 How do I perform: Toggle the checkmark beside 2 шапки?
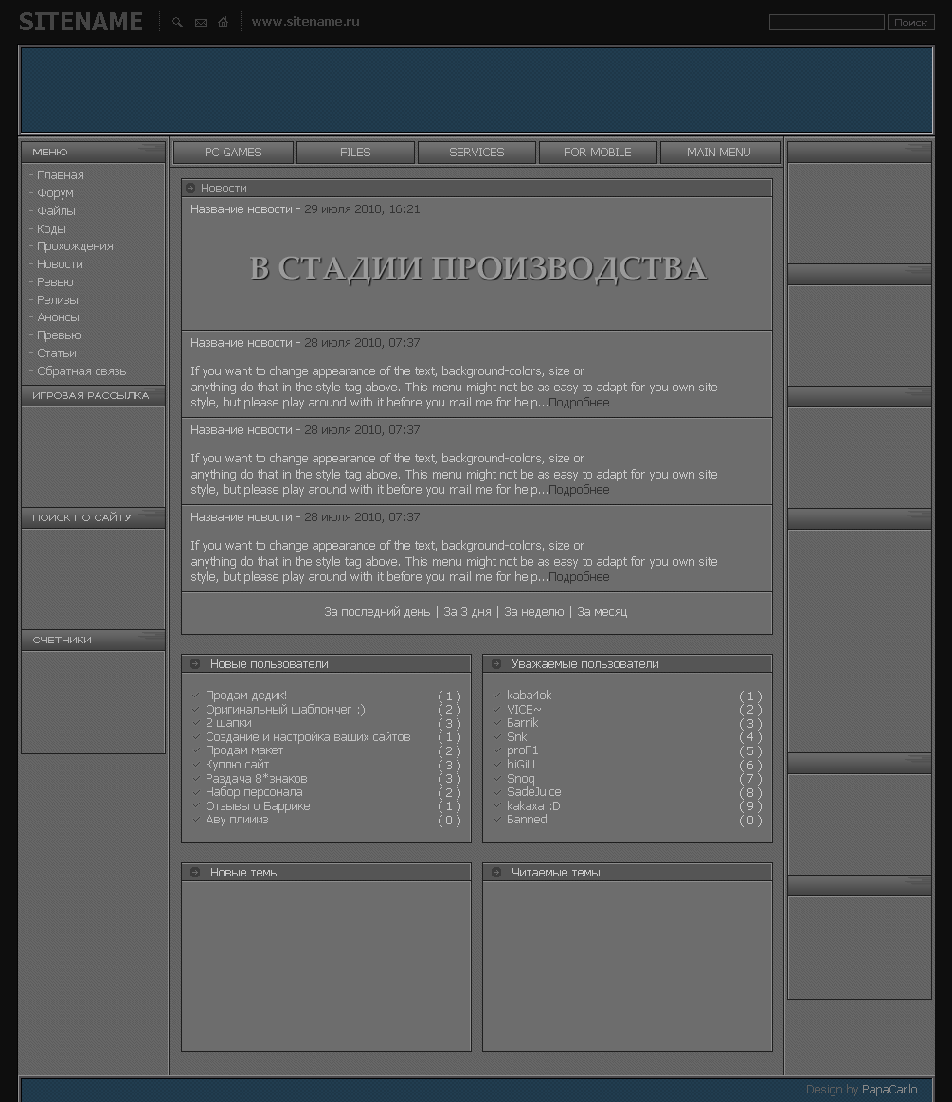pyautogui.click(x=195, y=722)
